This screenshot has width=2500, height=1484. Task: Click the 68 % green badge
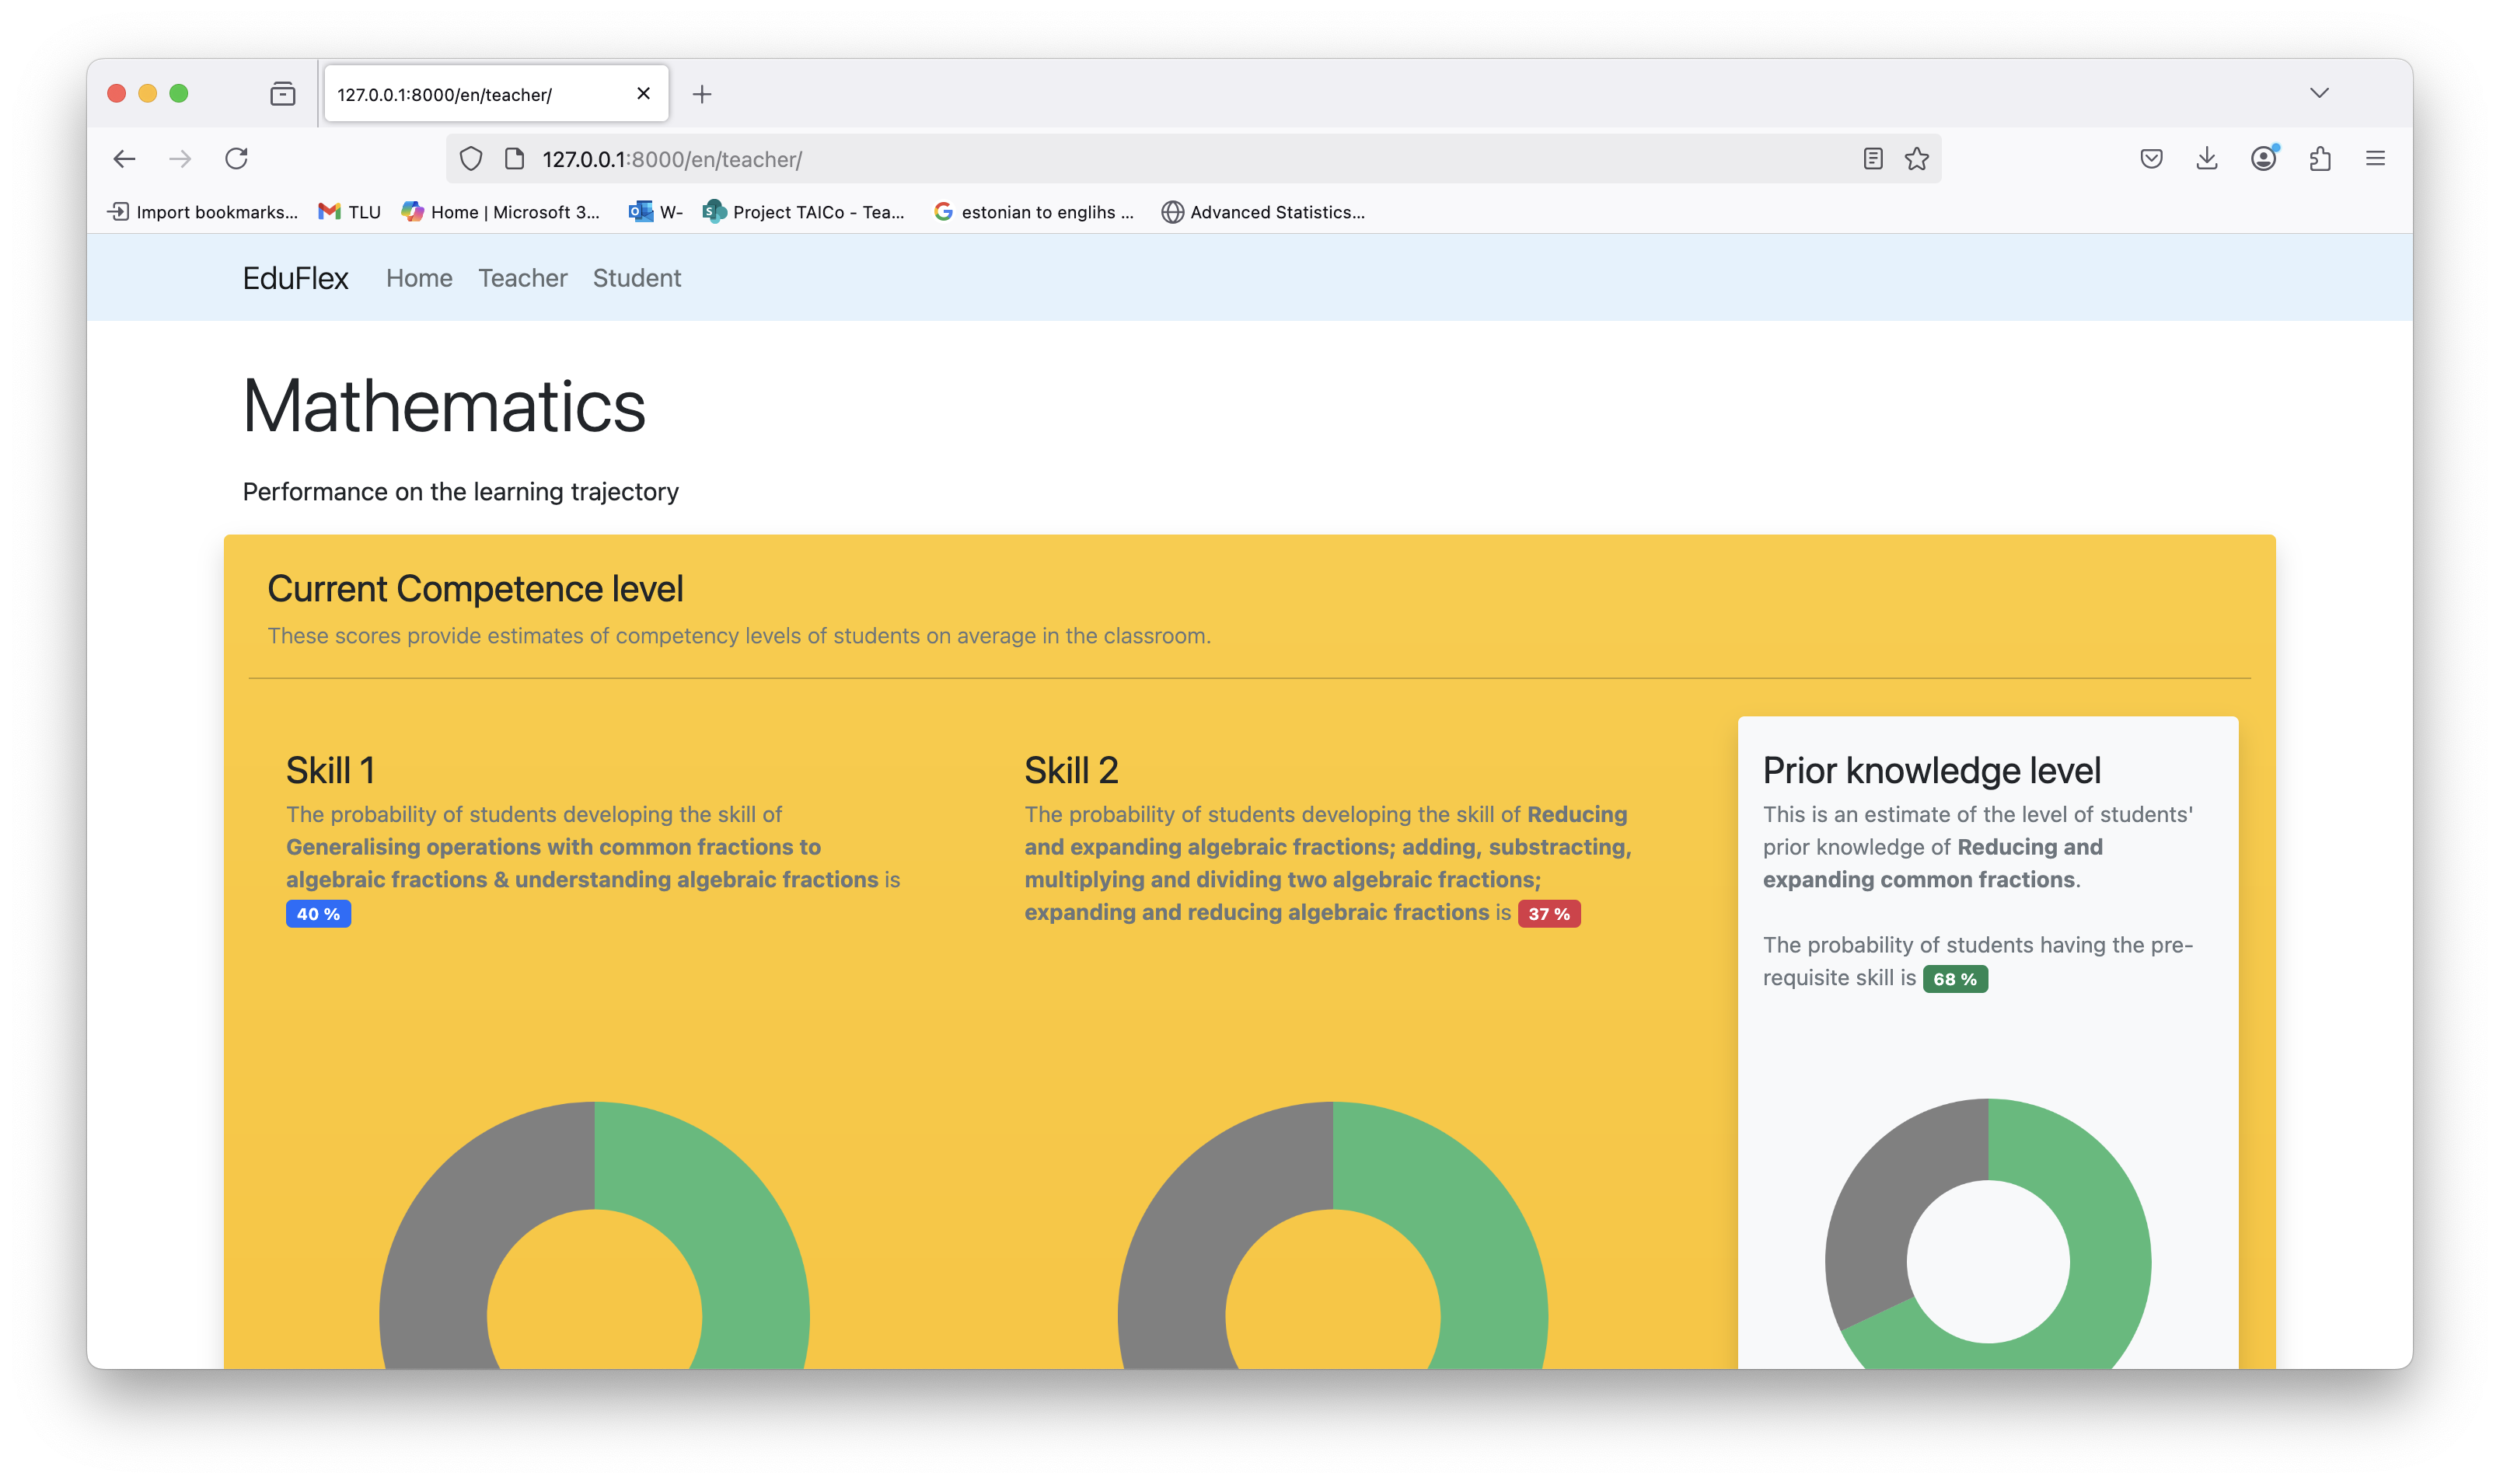1955,979
